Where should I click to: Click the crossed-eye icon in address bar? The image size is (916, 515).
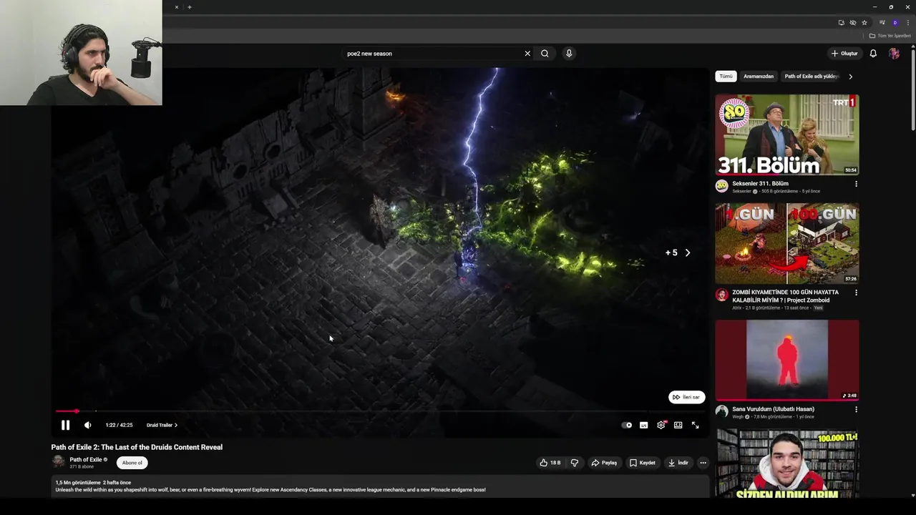click(852, 23)
